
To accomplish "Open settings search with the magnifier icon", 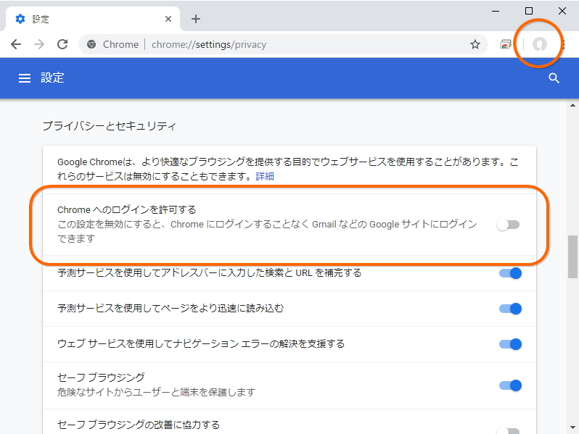I will 554,78.
